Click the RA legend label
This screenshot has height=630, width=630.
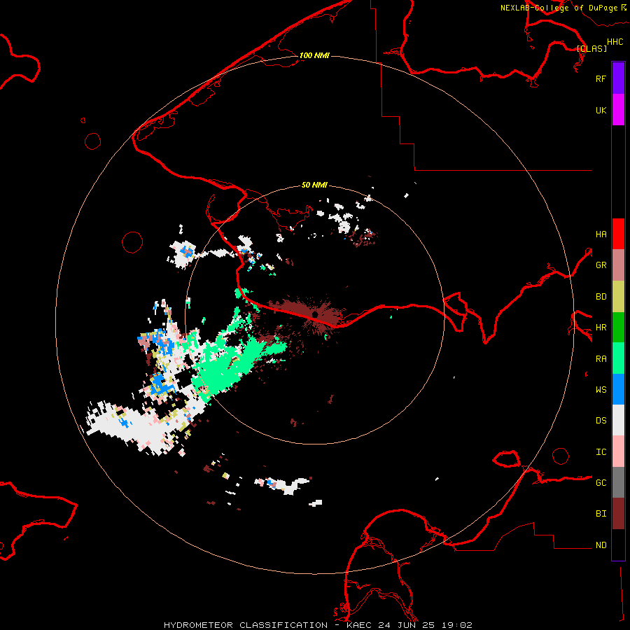click(601, 359)
